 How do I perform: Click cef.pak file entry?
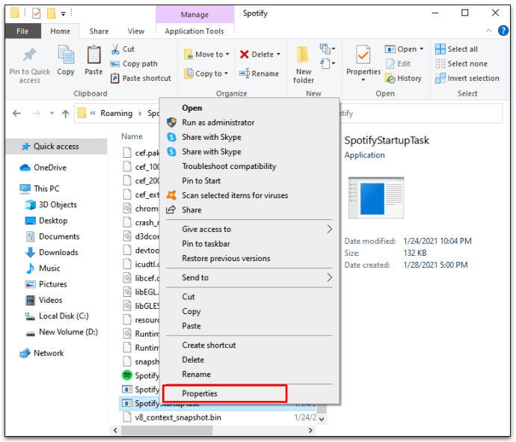[140, 153]
